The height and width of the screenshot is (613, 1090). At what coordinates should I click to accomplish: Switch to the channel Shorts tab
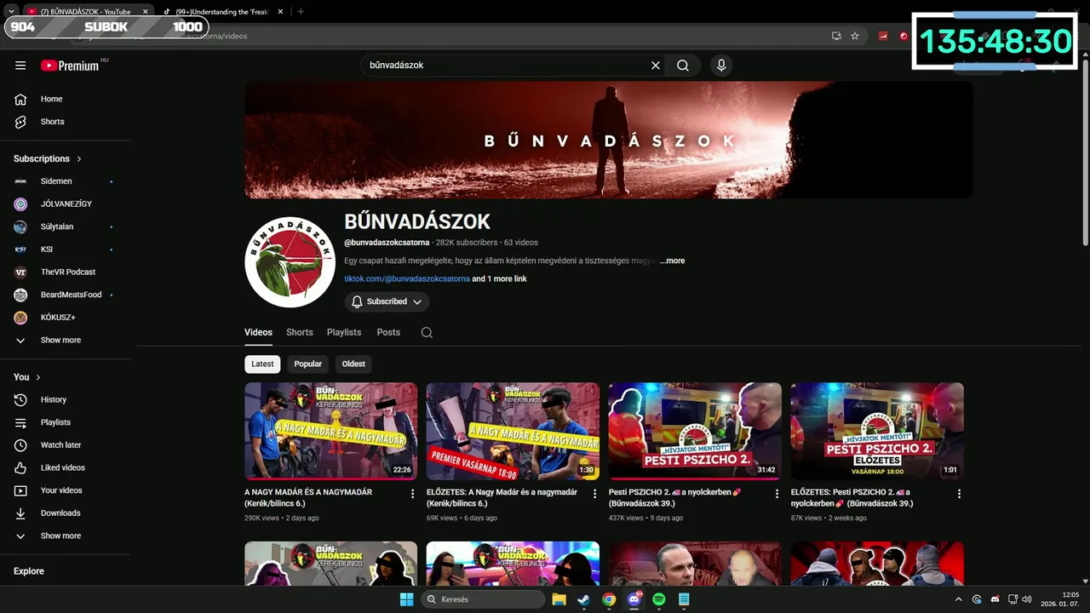coord(300,333)
